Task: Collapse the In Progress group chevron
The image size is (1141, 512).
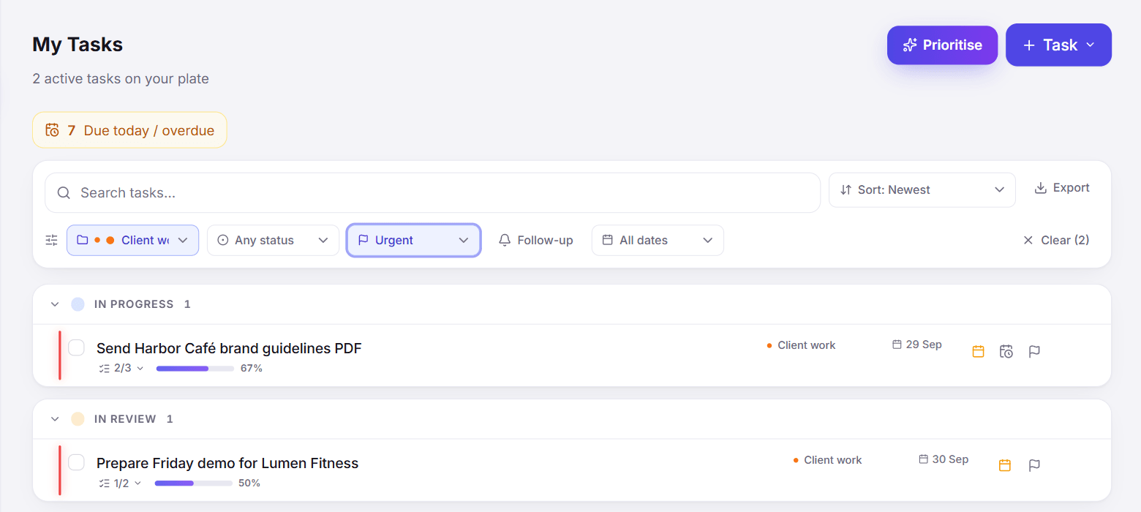Action: click(x=55, y=304)
